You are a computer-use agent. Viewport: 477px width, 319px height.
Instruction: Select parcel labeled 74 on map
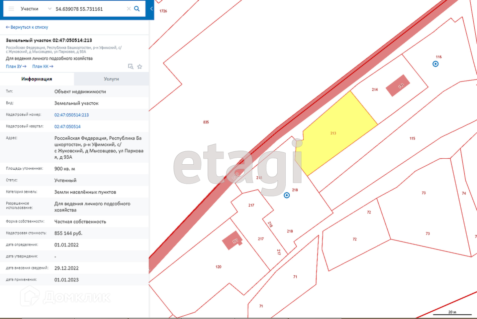464,193
